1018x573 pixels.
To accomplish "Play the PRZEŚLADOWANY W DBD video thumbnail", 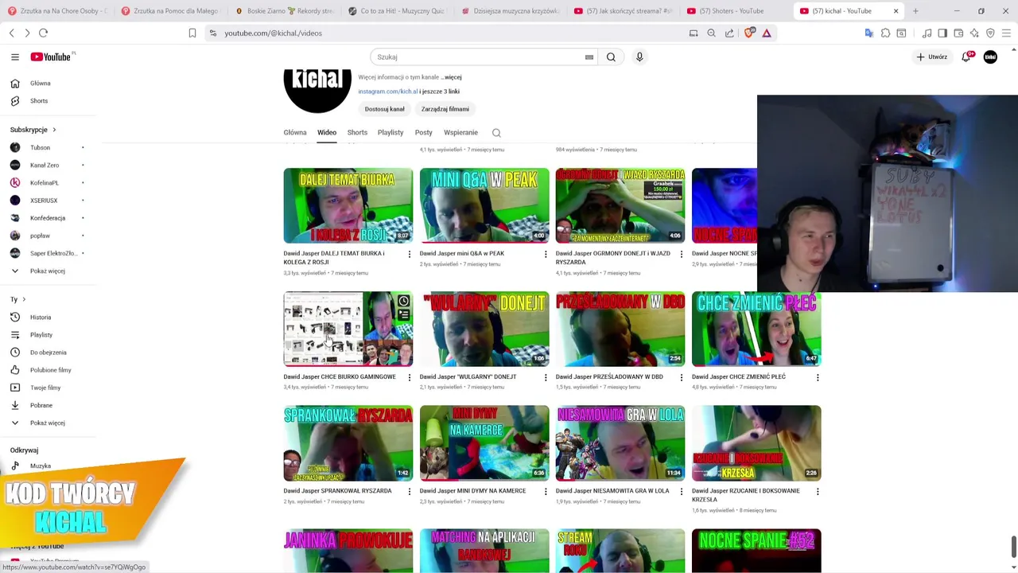I will point(620,329).
